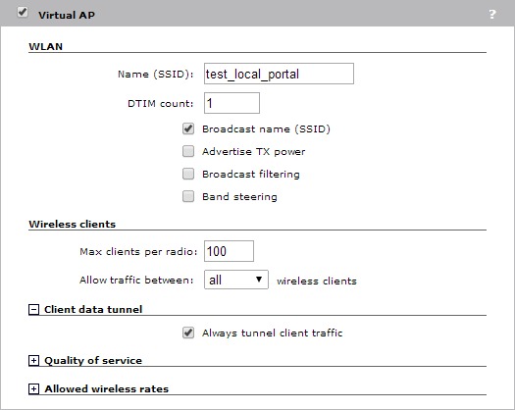Uncheck Always tunnel client traffic
This screenshot has width=515, height=410.
[188, 333]
